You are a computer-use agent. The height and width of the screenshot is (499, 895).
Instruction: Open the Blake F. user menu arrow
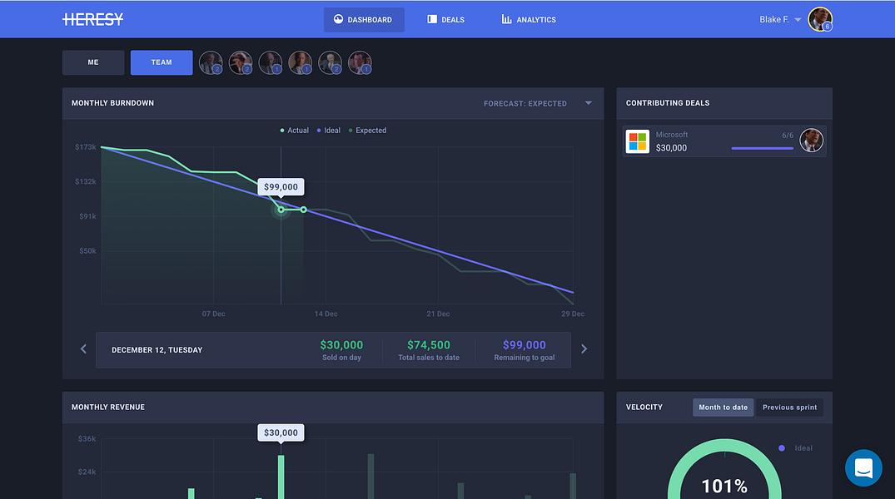tap(798, 20)
